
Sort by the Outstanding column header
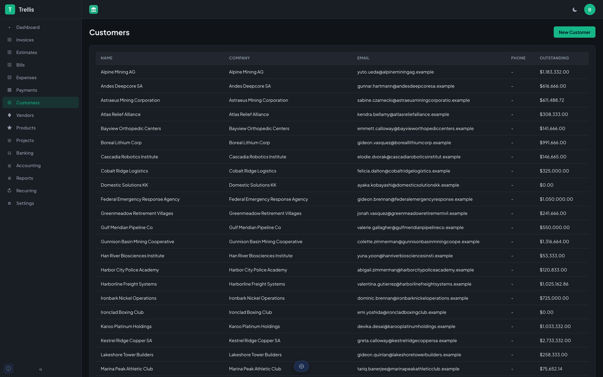click(554, 58)
